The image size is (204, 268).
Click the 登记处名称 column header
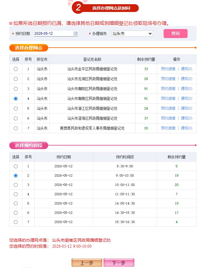[x=92, y=60]
